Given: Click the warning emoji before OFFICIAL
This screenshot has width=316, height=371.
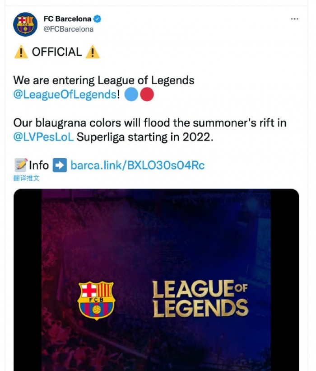Looking at the screenshot, I should pos(21,52).
